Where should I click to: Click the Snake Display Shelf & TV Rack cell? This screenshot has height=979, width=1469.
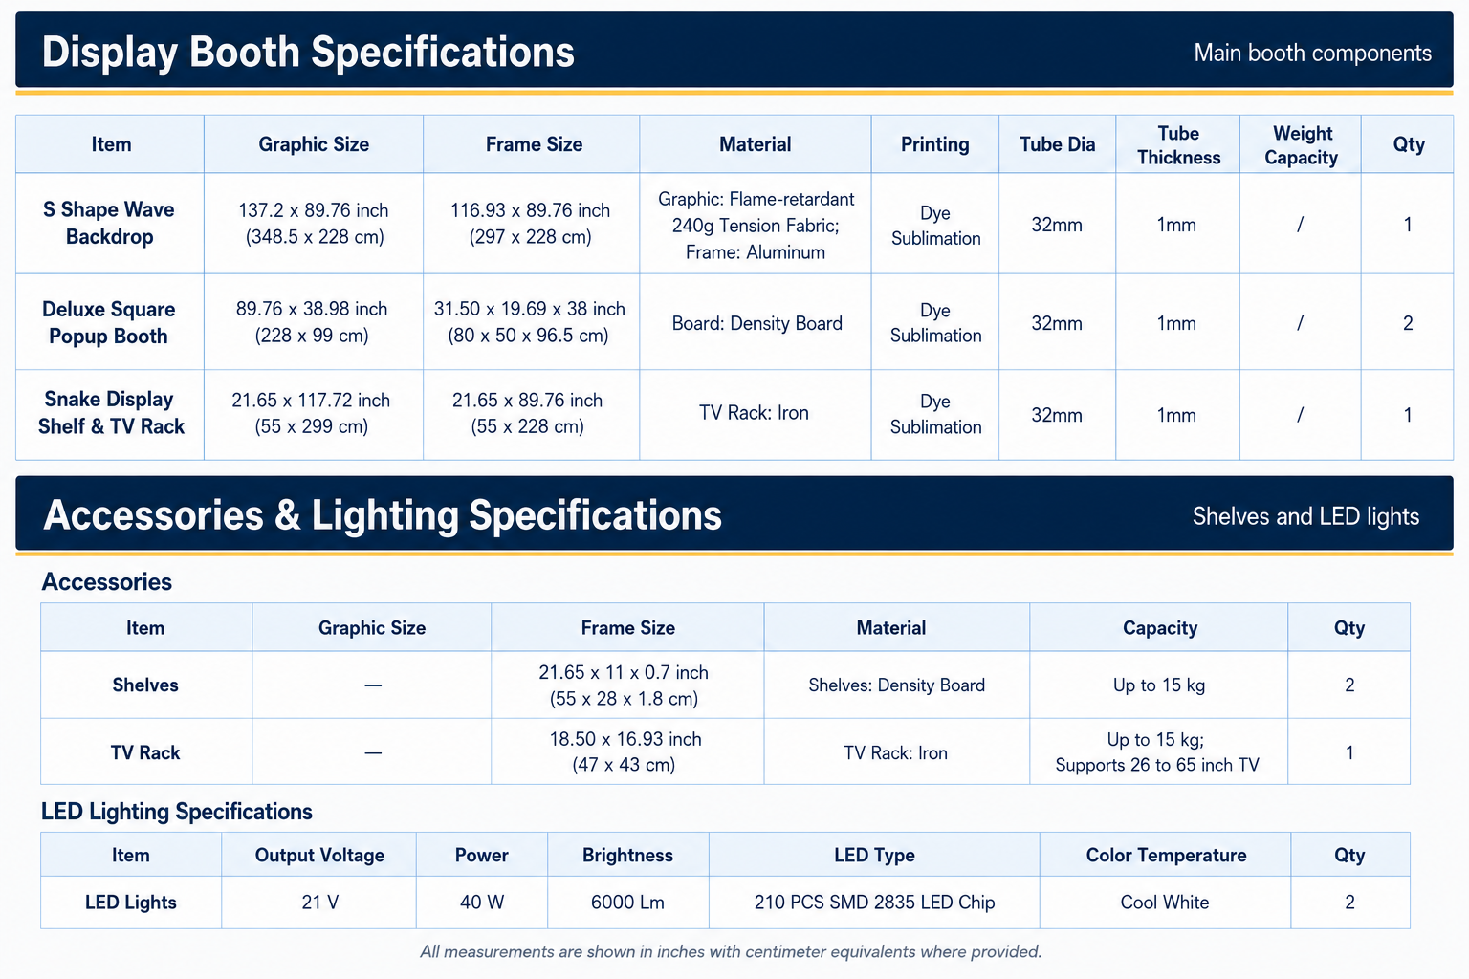[109, 413]
